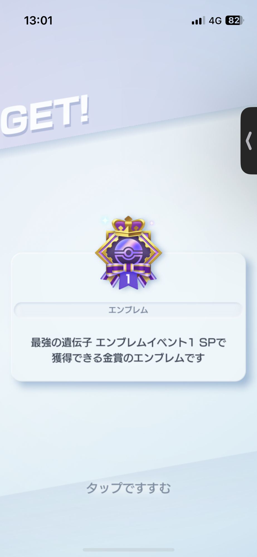Tap the 4G network indicator

[x=215, y=21]
